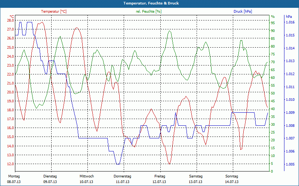
Task: Click the date 10.07.13
Action: [86, 182]
